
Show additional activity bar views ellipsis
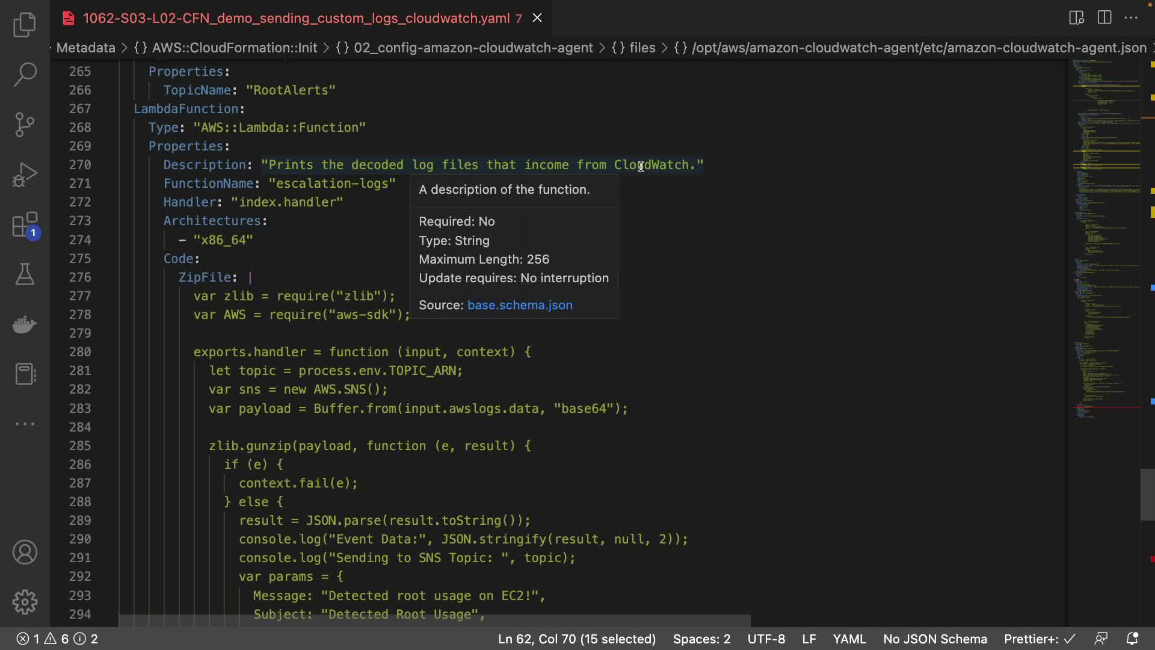click(x=25, y=424)
